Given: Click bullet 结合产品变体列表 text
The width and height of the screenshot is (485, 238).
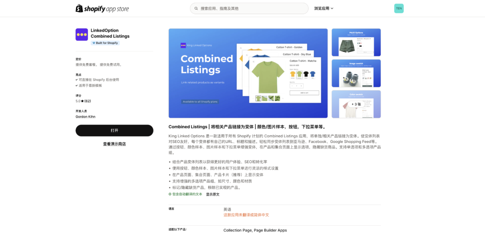Looking at the screenshot, I should (x=220, y=162).
